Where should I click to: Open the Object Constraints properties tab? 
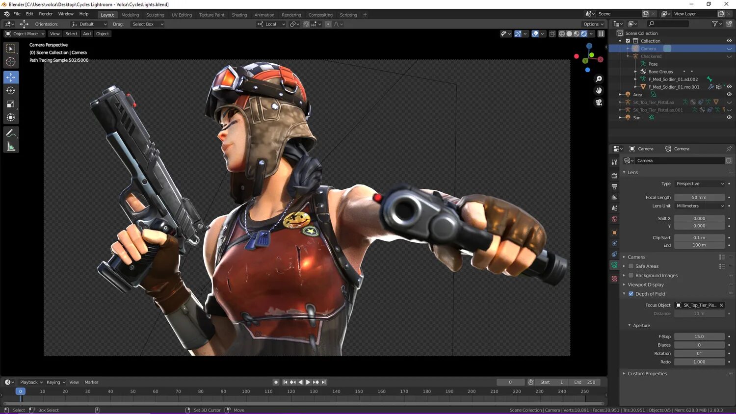[614, 254]
